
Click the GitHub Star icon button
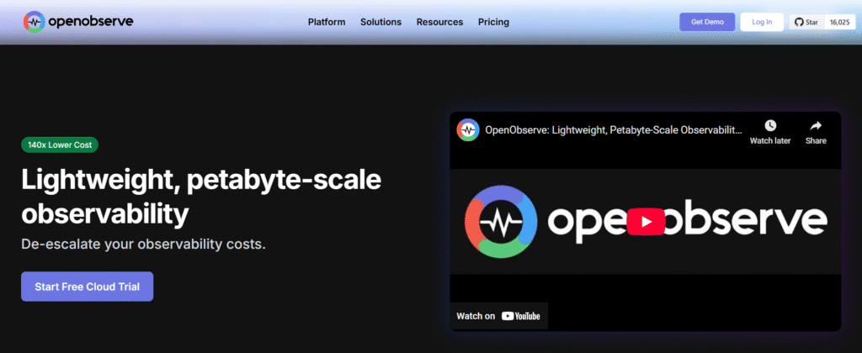point(806,22)
